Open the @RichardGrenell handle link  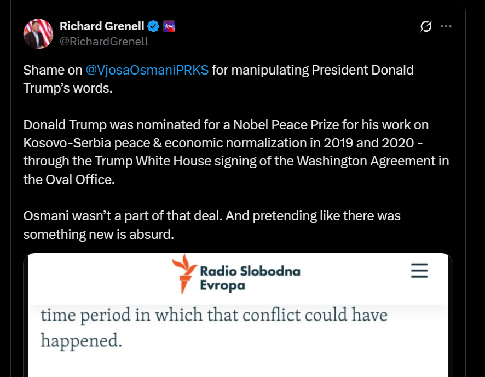[x=104, y=41]
